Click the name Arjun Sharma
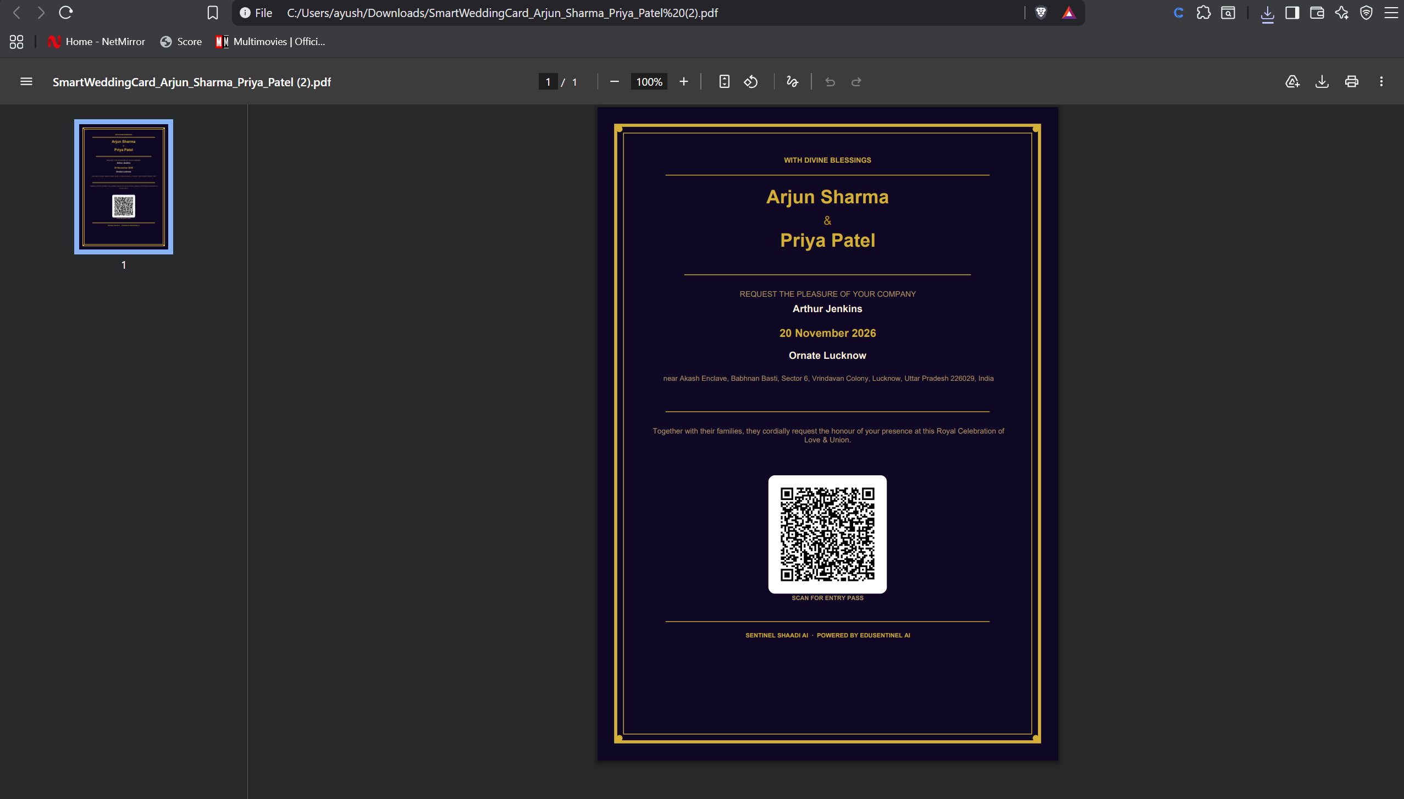The image size is (1404, 799). tap(827, 197)
